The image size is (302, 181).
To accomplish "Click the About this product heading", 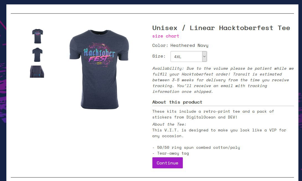I will point(177,102).
